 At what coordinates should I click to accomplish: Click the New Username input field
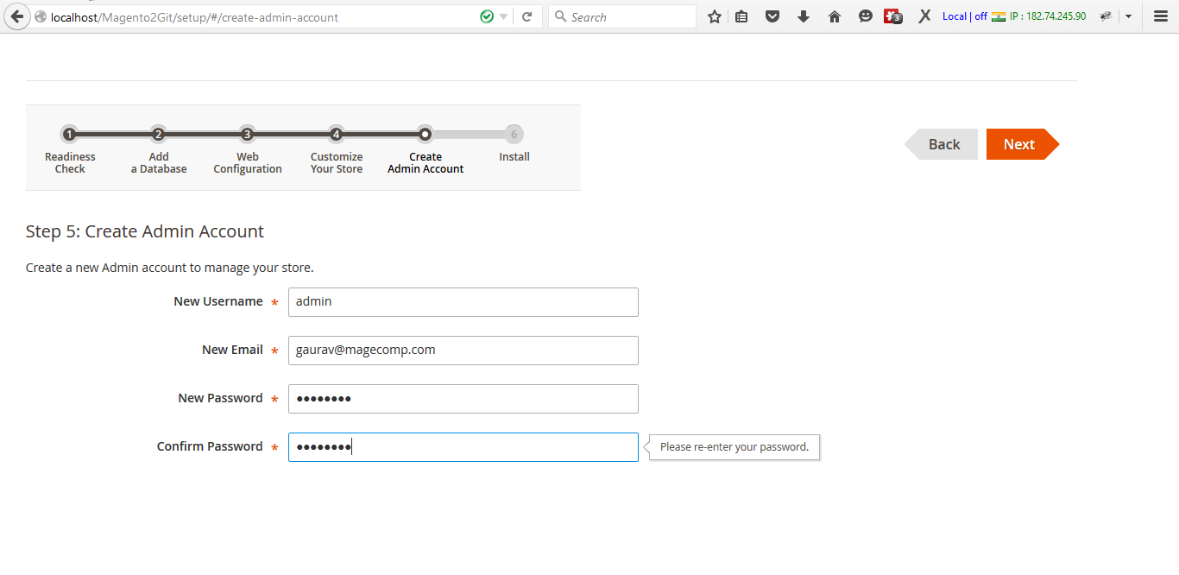(463, 302)
